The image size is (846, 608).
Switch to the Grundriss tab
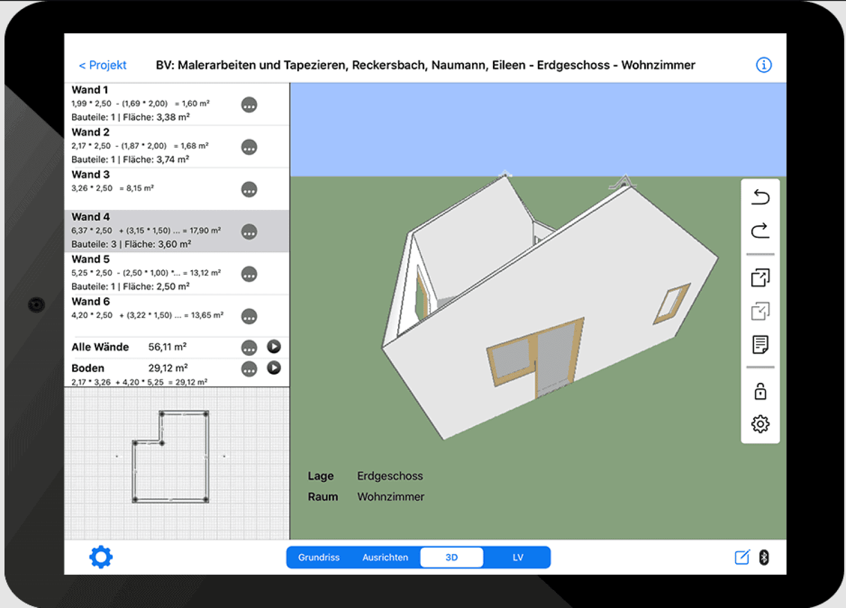point(319,557)
